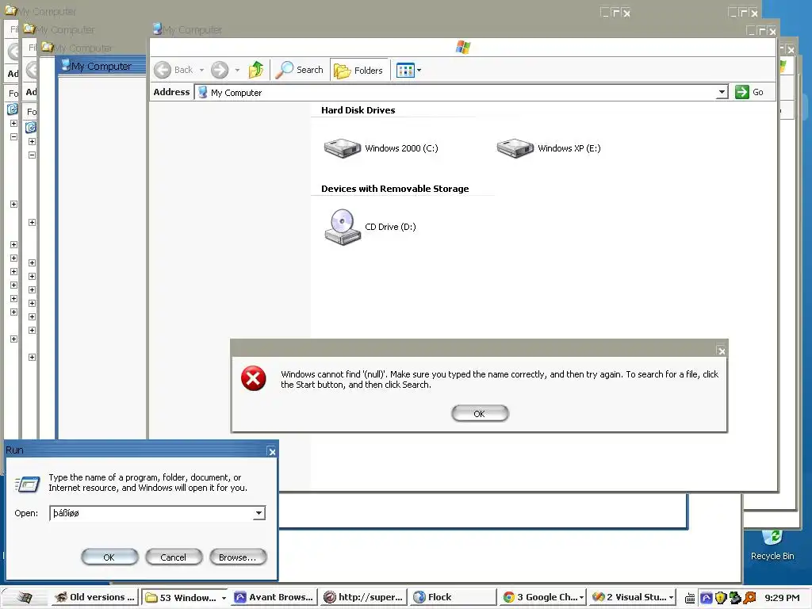Click the Run dialog's program icon

pos(28,485)
